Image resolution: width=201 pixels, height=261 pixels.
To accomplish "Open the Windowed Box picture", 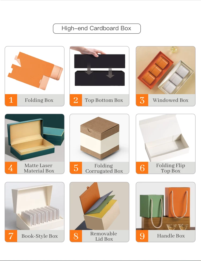I will [165, 70].
